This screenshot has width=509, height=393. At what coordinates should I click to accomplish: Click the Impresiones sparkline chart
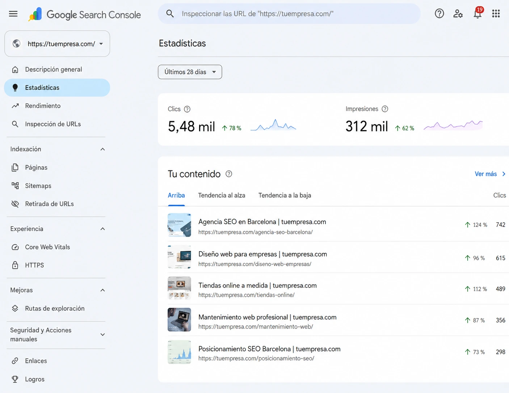pyautogui.click(x=453, y=125)
